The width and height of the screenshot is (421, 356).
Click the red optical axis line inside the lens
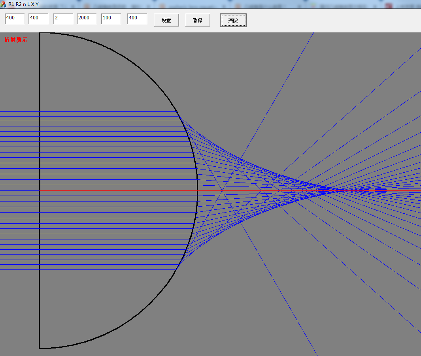[118, 190]
